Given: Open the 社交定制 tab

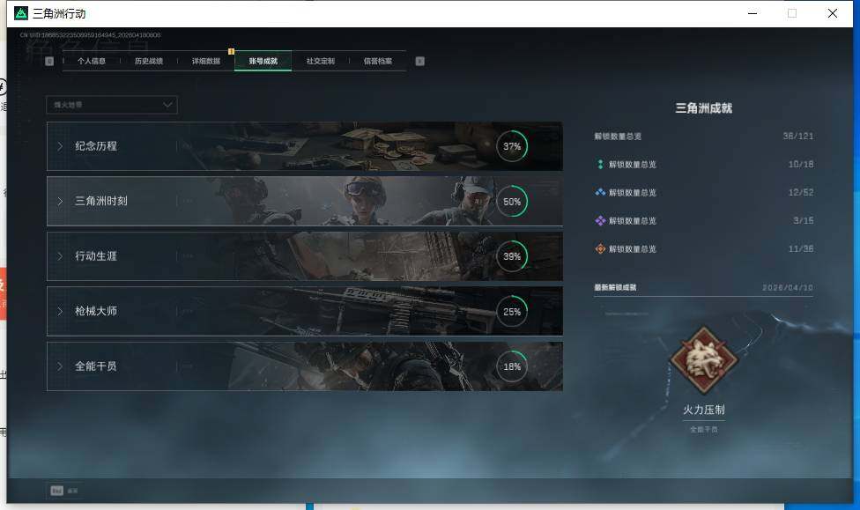Looking at the screenshot, I should tap(321, 61).
